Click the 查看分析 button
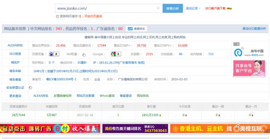The image size is (270, 139). [173, 8]
